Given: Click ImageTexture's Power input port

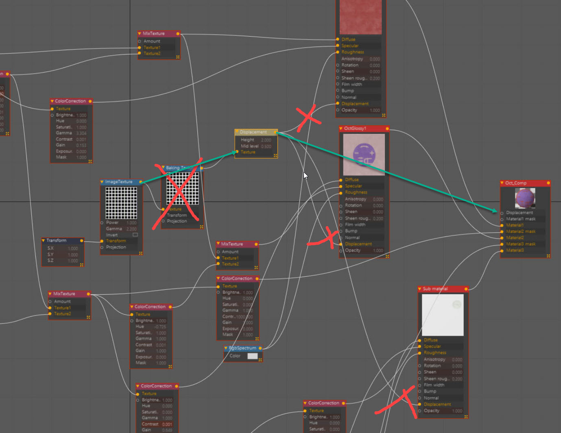Looking at the screenshot, I should [x=102, y=223].
